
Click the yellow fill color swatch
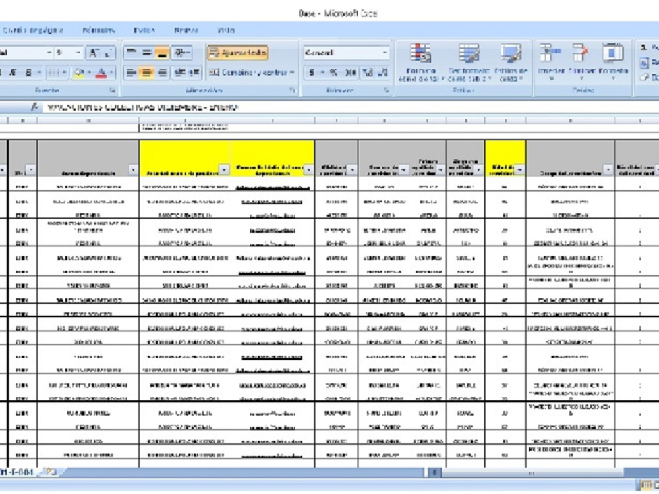pos(79,72)
